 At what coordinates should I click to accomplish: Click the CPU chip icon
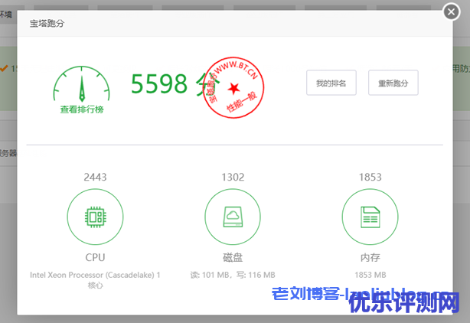click(96, 217)
